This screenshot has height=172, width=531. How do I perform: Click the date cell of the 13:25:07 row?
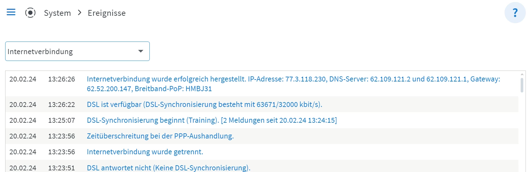23,120
